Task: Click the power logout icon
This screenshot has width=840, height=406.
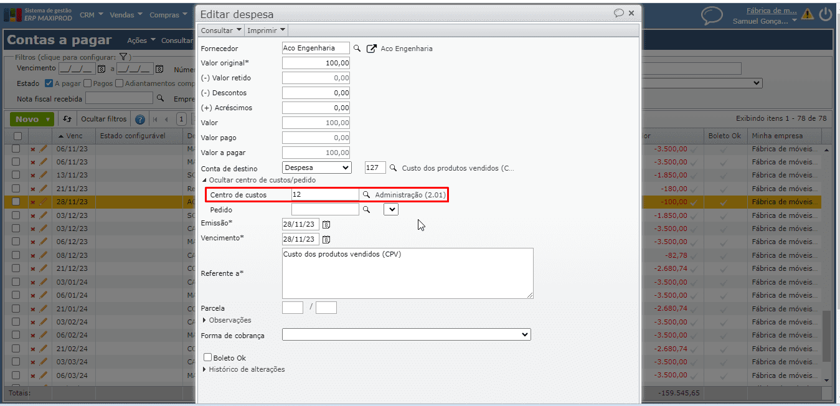Action: pyautogui.click(x=826, y=14)
